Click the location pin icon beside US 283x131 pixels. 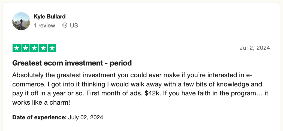click(x=65, y=26)
